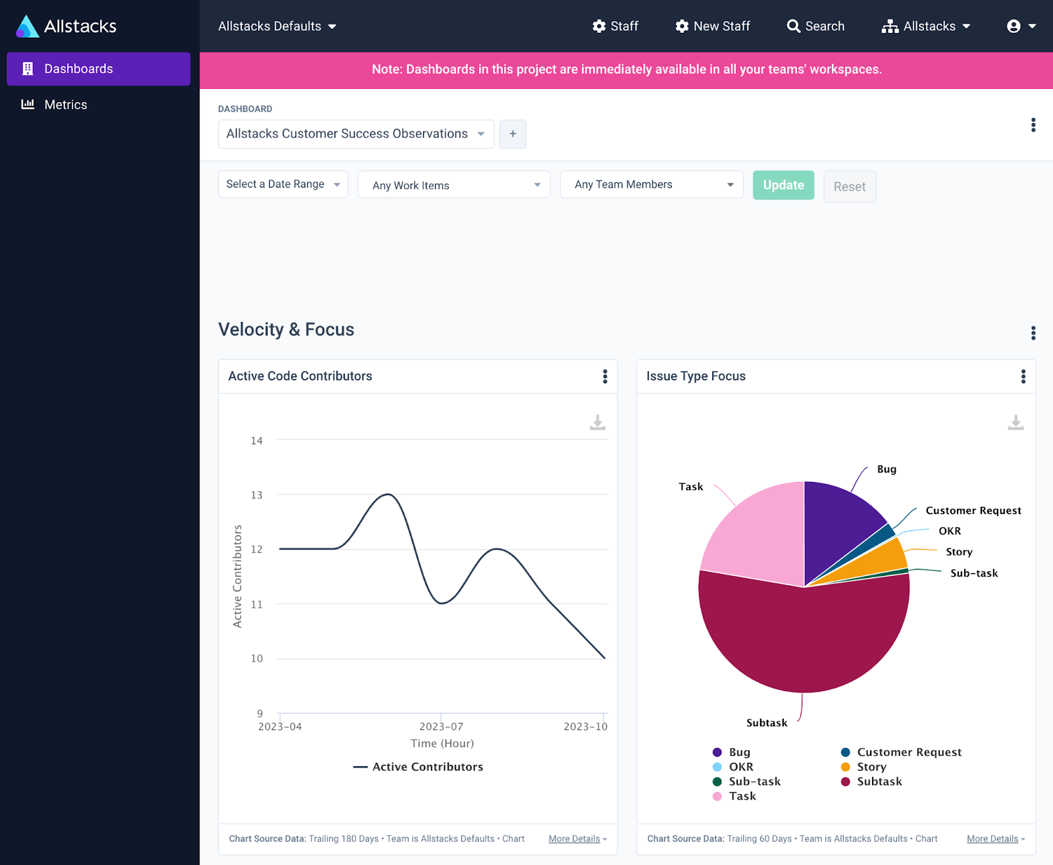Open Staff settings gear icon

pyautogui.click(x=599, y=26)
